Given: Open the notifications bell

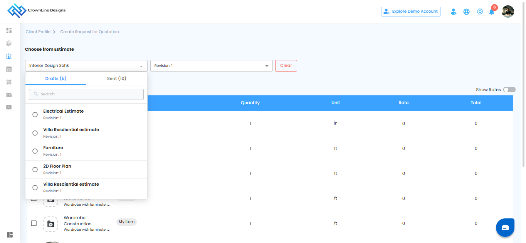Looking at the screenshot, I should (492, 12).
